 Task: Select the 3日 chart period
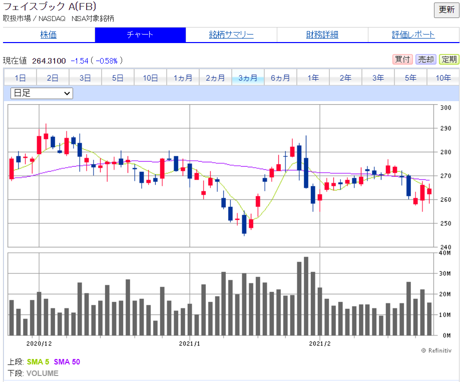(x=86, y=78)
